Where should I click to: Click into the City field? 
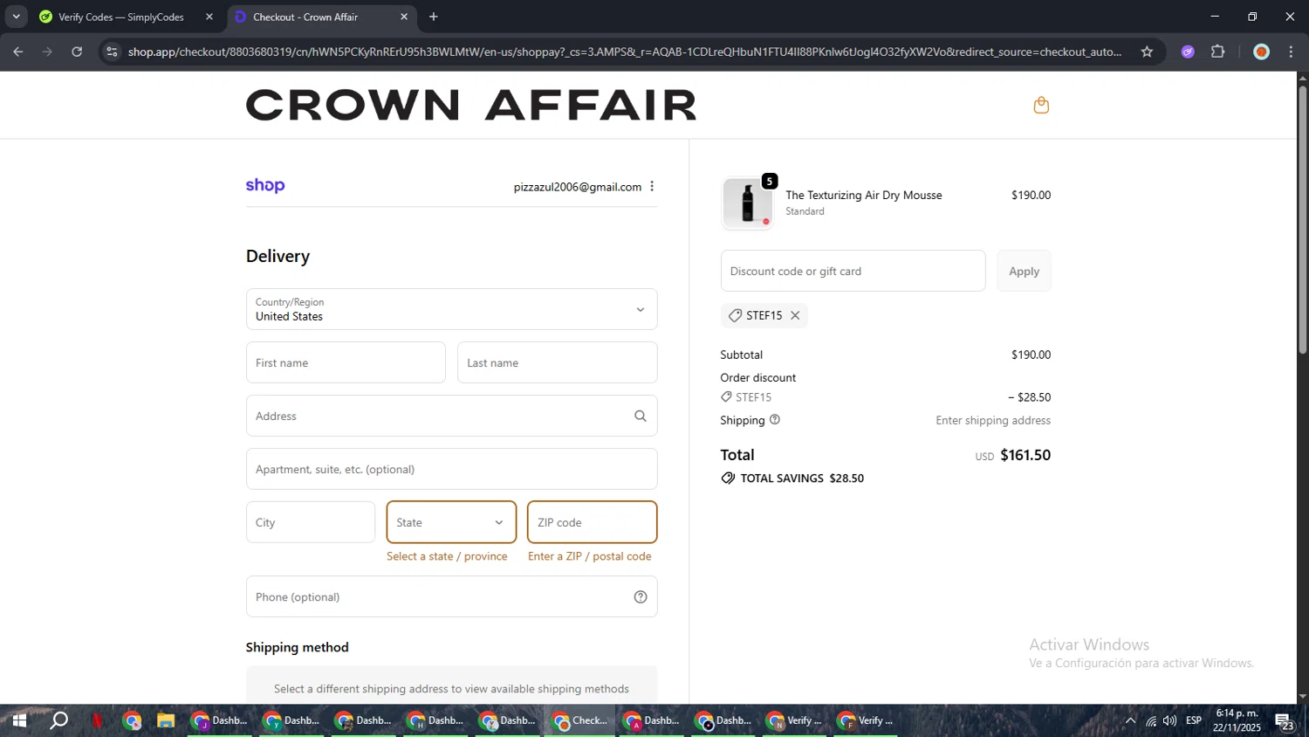(x=311, y=522)
